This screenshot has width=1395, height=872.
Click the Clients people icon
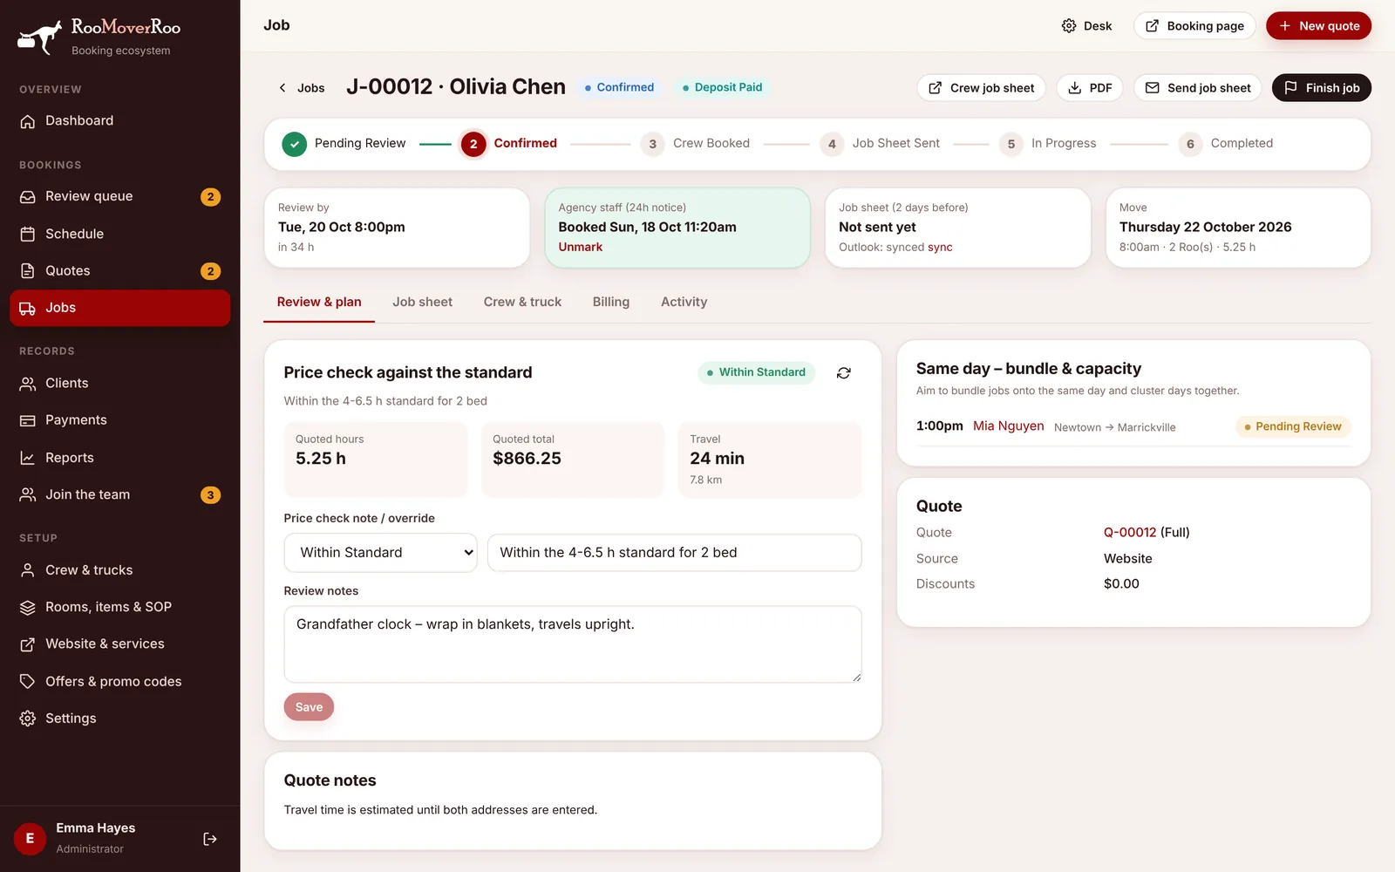[28, 384]
